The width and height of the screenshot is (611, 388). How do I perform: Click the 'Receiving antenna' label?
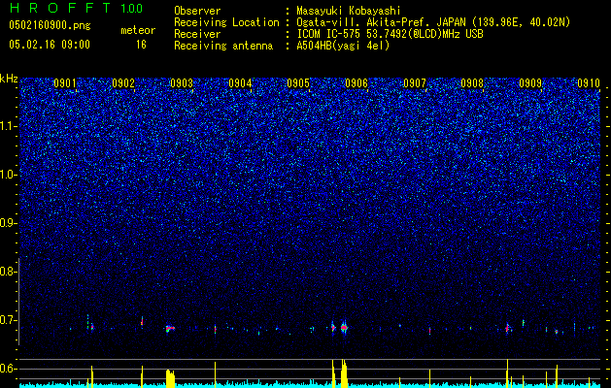223,46
